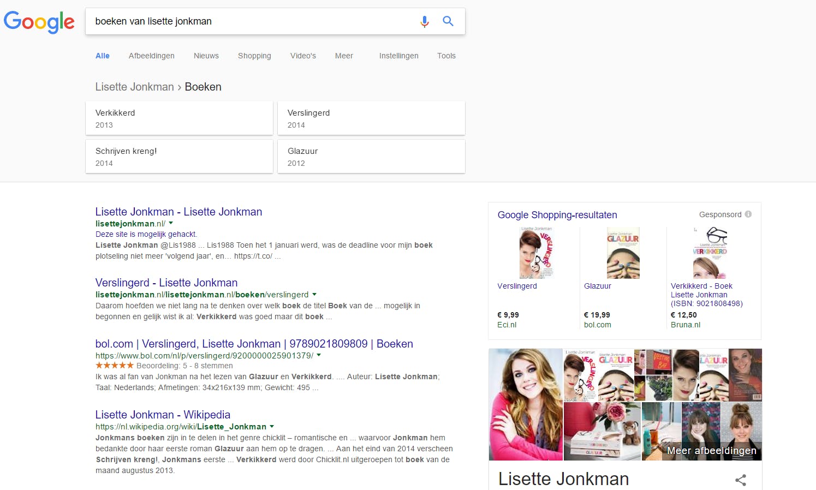Image resolution: width=816 pixels, height=490 pixels.
Task: Open the dropdown arrow next to lisettejonkman.nl/
Action: 171,223
